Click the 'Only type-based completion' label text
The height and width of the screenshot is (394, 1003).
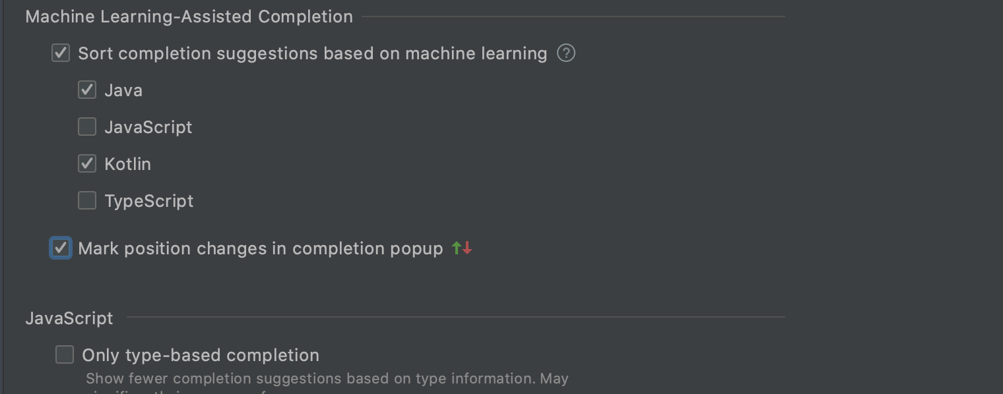201,355
